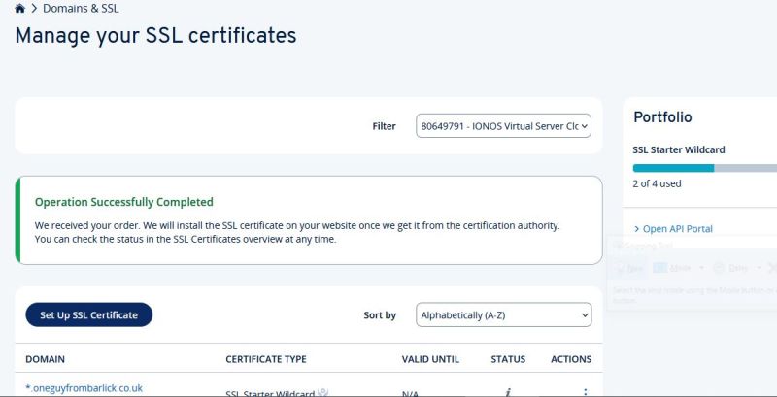Open the Domains & SSL breadcrumb link
The height and width of the screenshot is (397, 777).
(x=81, y=9)
